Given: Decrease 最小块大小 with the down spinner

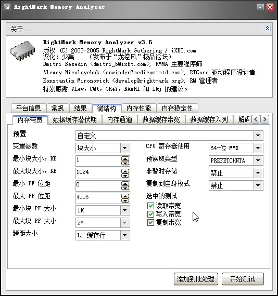Looking at the screenshot, I should tap(125, 163).
